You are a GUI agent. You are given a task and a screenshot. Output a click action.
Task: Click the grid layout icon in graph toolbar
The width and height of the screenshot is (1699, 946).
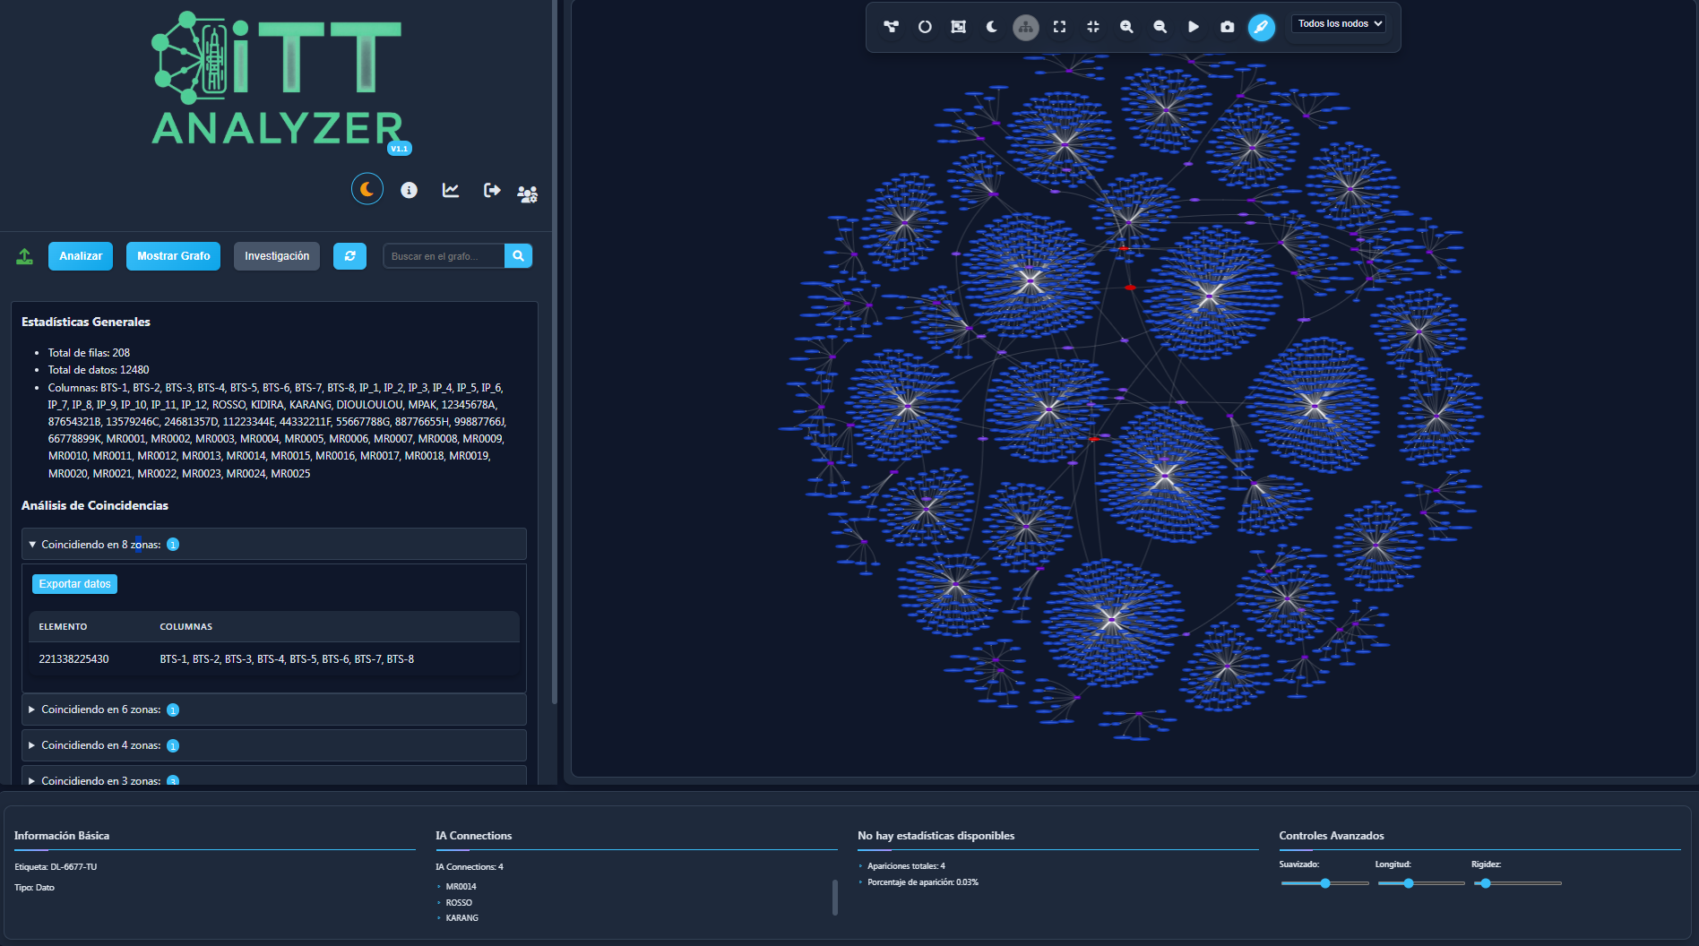pyautogui.click(x=959, y=27)
